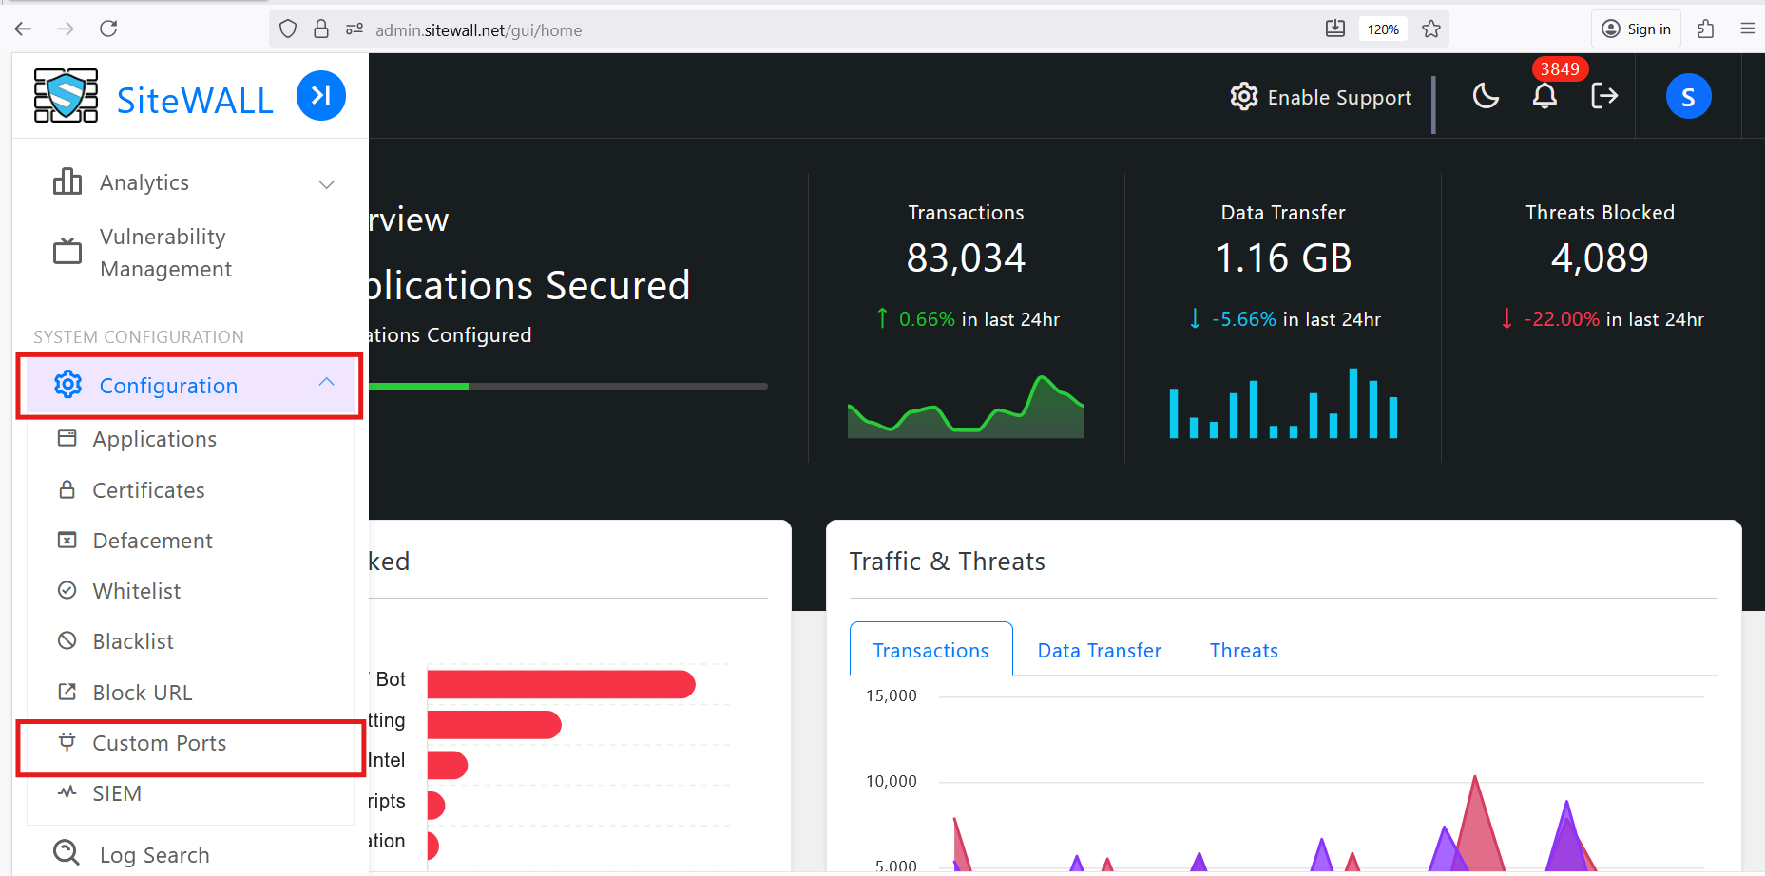Switch to the Data Transfer tab
The image size is (1765, 876).
point(1099,651)
